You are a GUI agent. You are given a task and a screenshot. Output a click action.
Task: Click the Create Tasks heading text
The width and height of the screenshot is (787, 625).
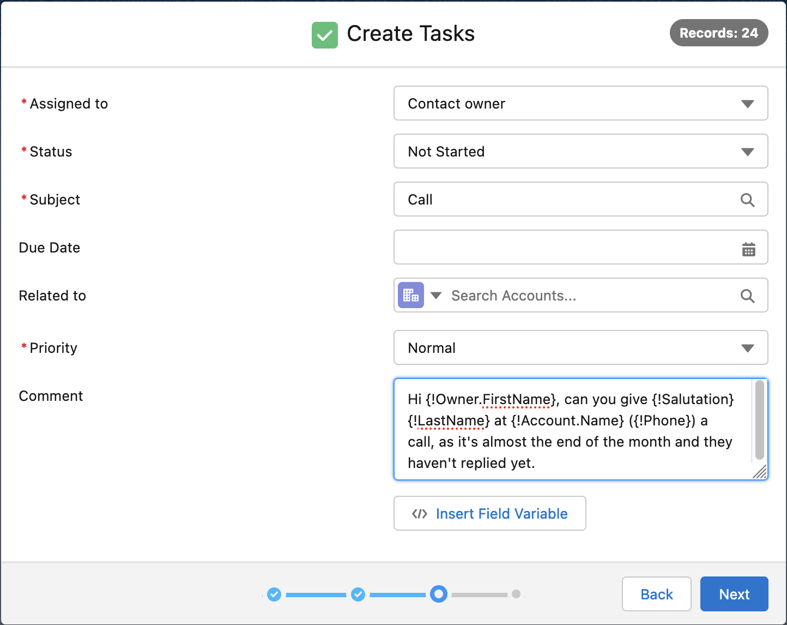pos(411,34)
